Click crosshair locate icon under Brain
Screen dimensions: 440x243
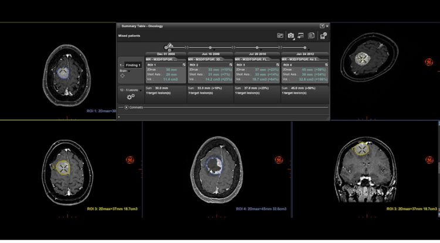(x=123, y=76)
